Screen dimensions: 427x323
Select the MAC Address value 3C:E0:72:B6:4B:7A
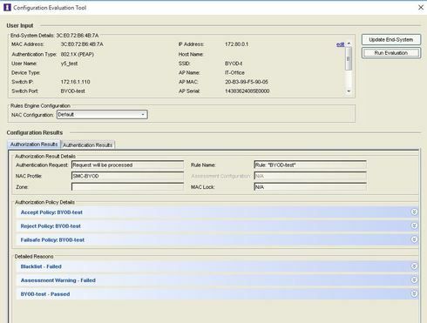pos(82,44)
